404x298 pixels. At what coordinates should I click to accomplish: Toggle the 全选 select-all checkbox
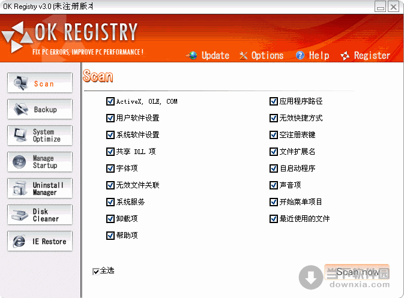tap(96, 271)
